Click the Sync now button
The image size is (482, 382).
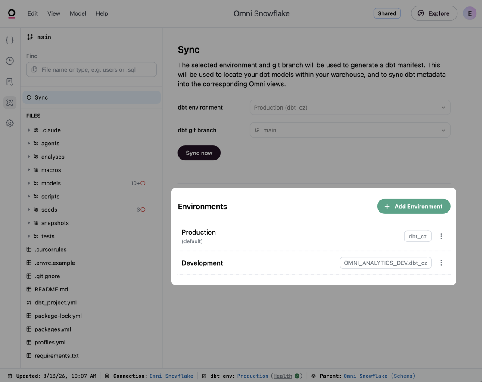tap(199, 153)
